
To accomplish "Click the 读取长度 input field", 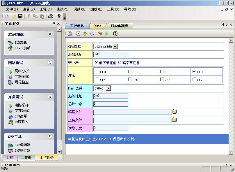I will (x=111, y=128).
